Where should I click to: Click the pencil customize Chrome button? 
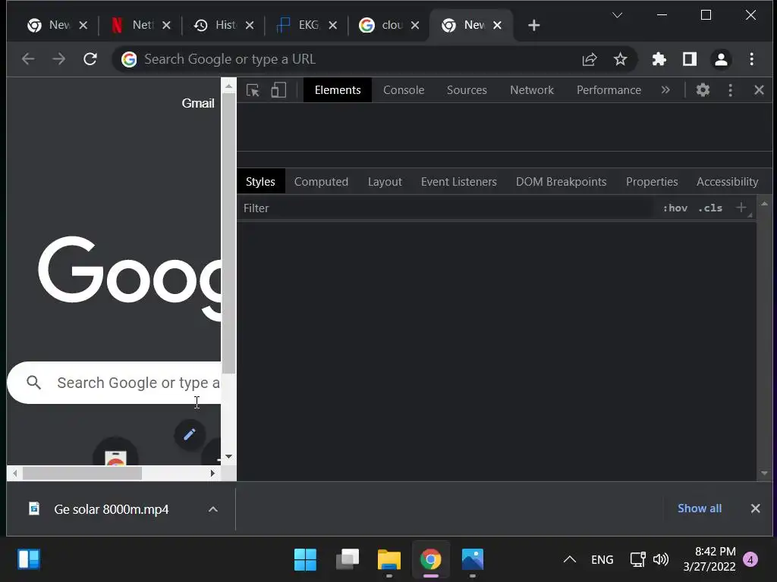pos(189,434)
